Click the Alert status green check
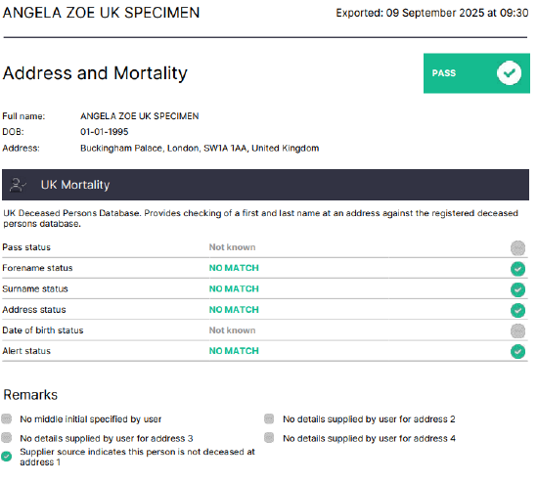538x483 pixels. pos(517,352)
